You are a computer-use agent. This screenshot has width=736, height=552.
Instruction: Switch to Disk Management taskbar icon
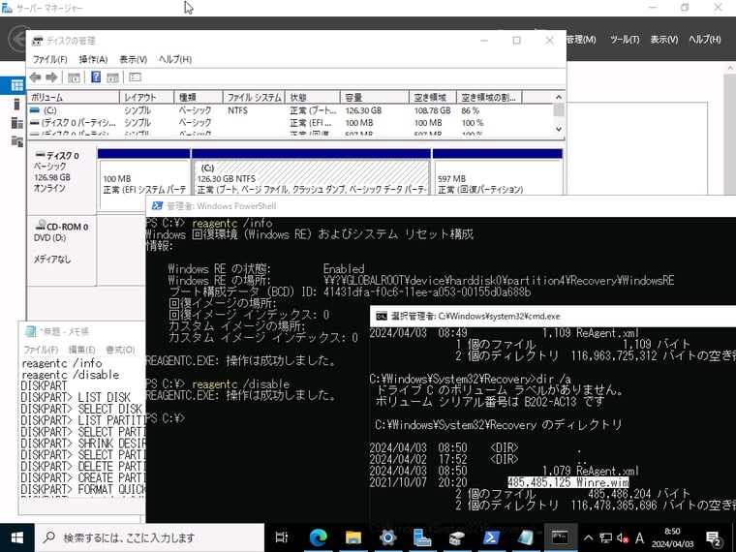click(x=456, y=537)
